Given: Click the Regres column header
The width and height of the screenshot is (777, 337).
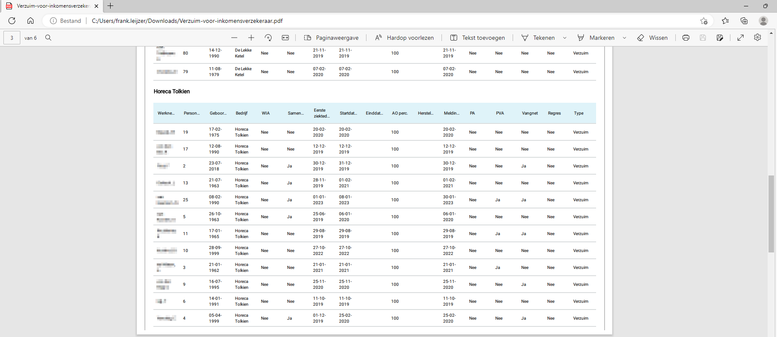Looking at the screenshot, I should click(554, 113).
